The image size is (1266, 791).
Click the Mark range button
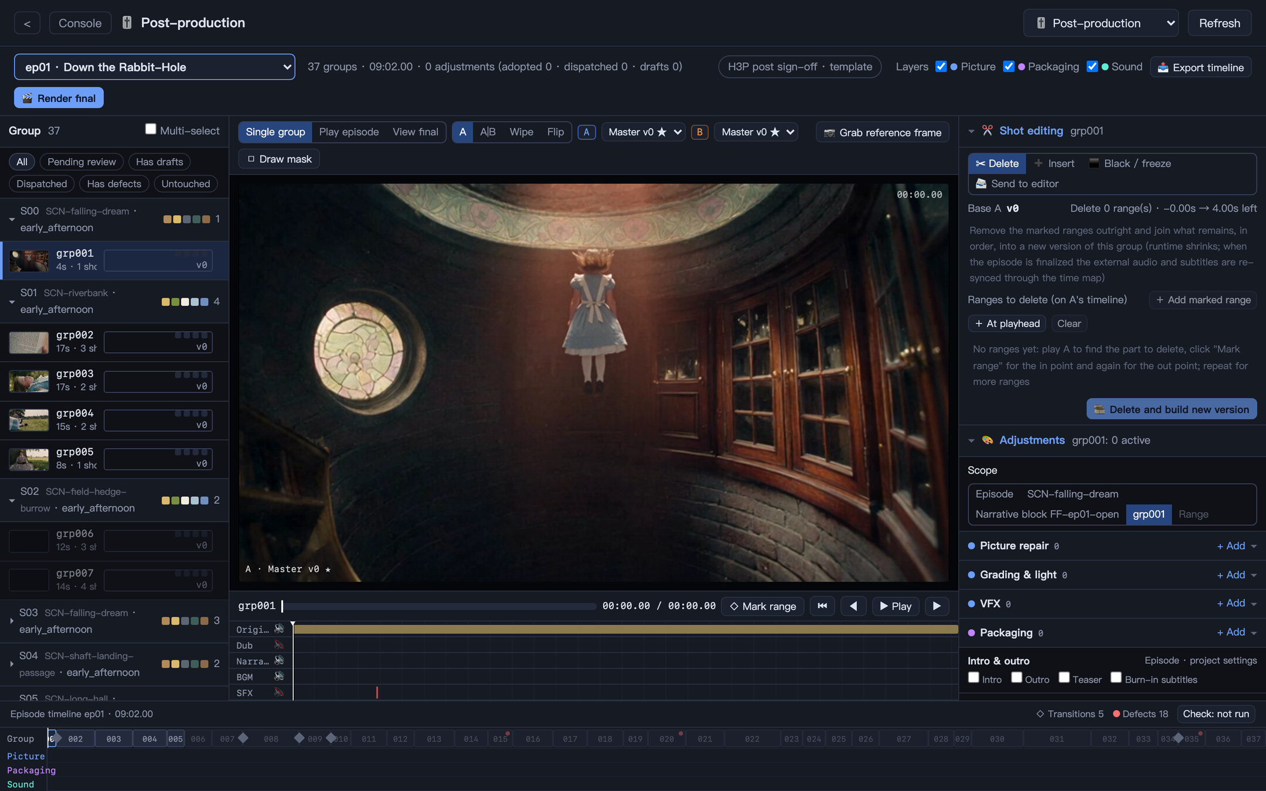[763, 606]
